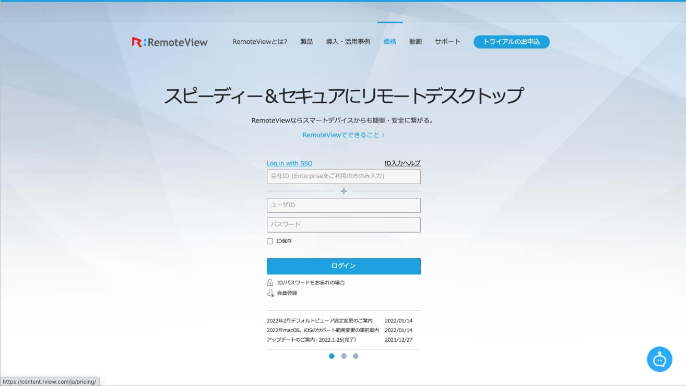Image resolution: width=686 pixels, height=386 pixels.
Task: Open the 動画 menu item
Action: click(x=416, y=42)
